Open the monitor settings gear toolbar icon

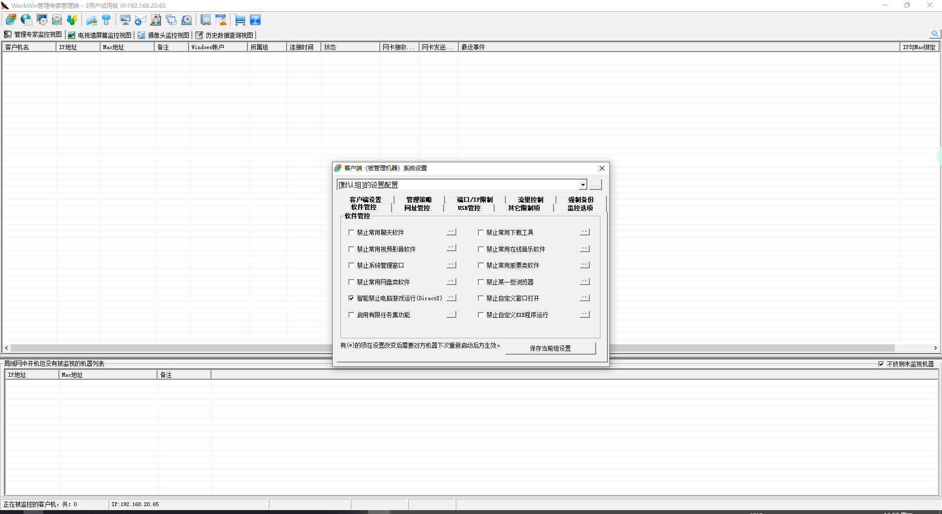(43, 20)
